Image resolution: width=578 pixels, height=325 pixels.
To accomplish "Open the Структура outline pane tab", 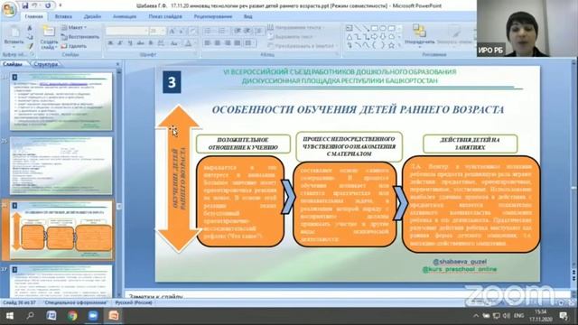I will [46, 64].
